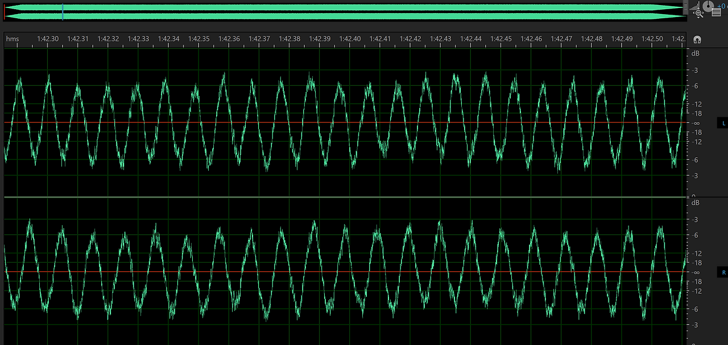Click the hms time format label
This screenshot has height=345, width=728.
[13, 39]
